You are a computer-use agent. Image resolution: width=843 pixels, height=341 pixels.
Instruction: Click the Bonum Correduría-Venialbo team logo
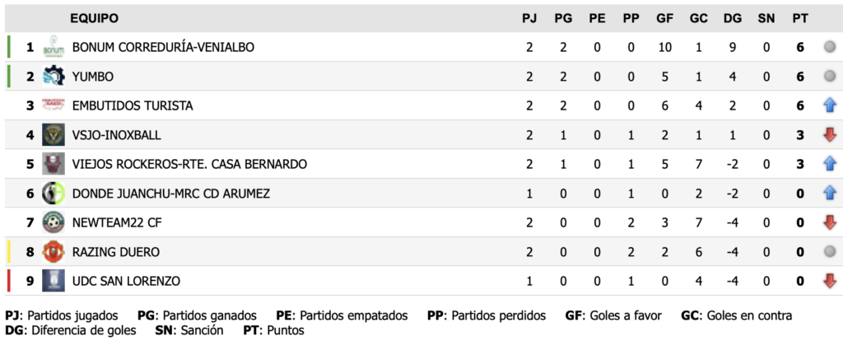point(54,47)
